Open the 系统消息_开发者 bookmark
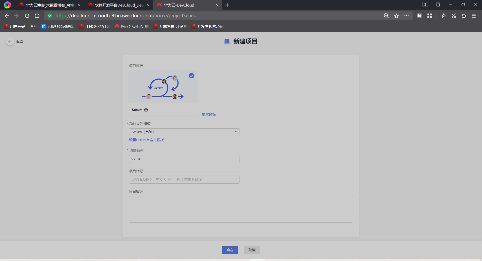 point(170,26)
